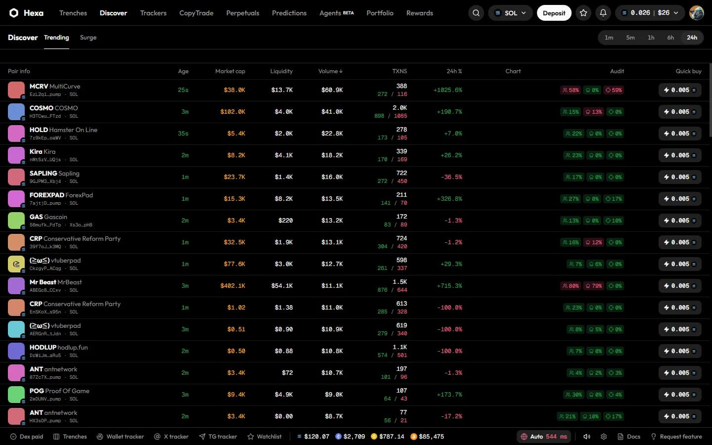Open X tracker in the footer
The image size is (712, 445).
(x=171, y=437)
